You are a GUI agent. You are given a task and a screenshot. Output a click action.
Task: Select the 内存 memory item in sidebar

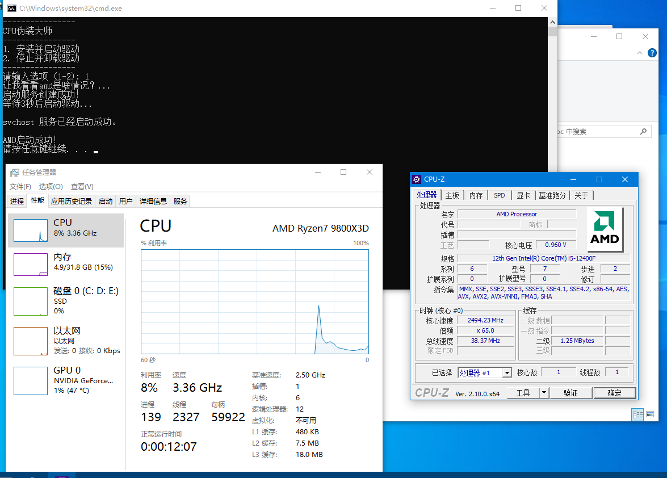66,264
